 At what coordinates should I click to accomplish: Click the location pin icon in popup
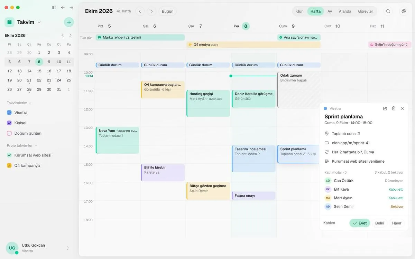click(x=327, y=134)
